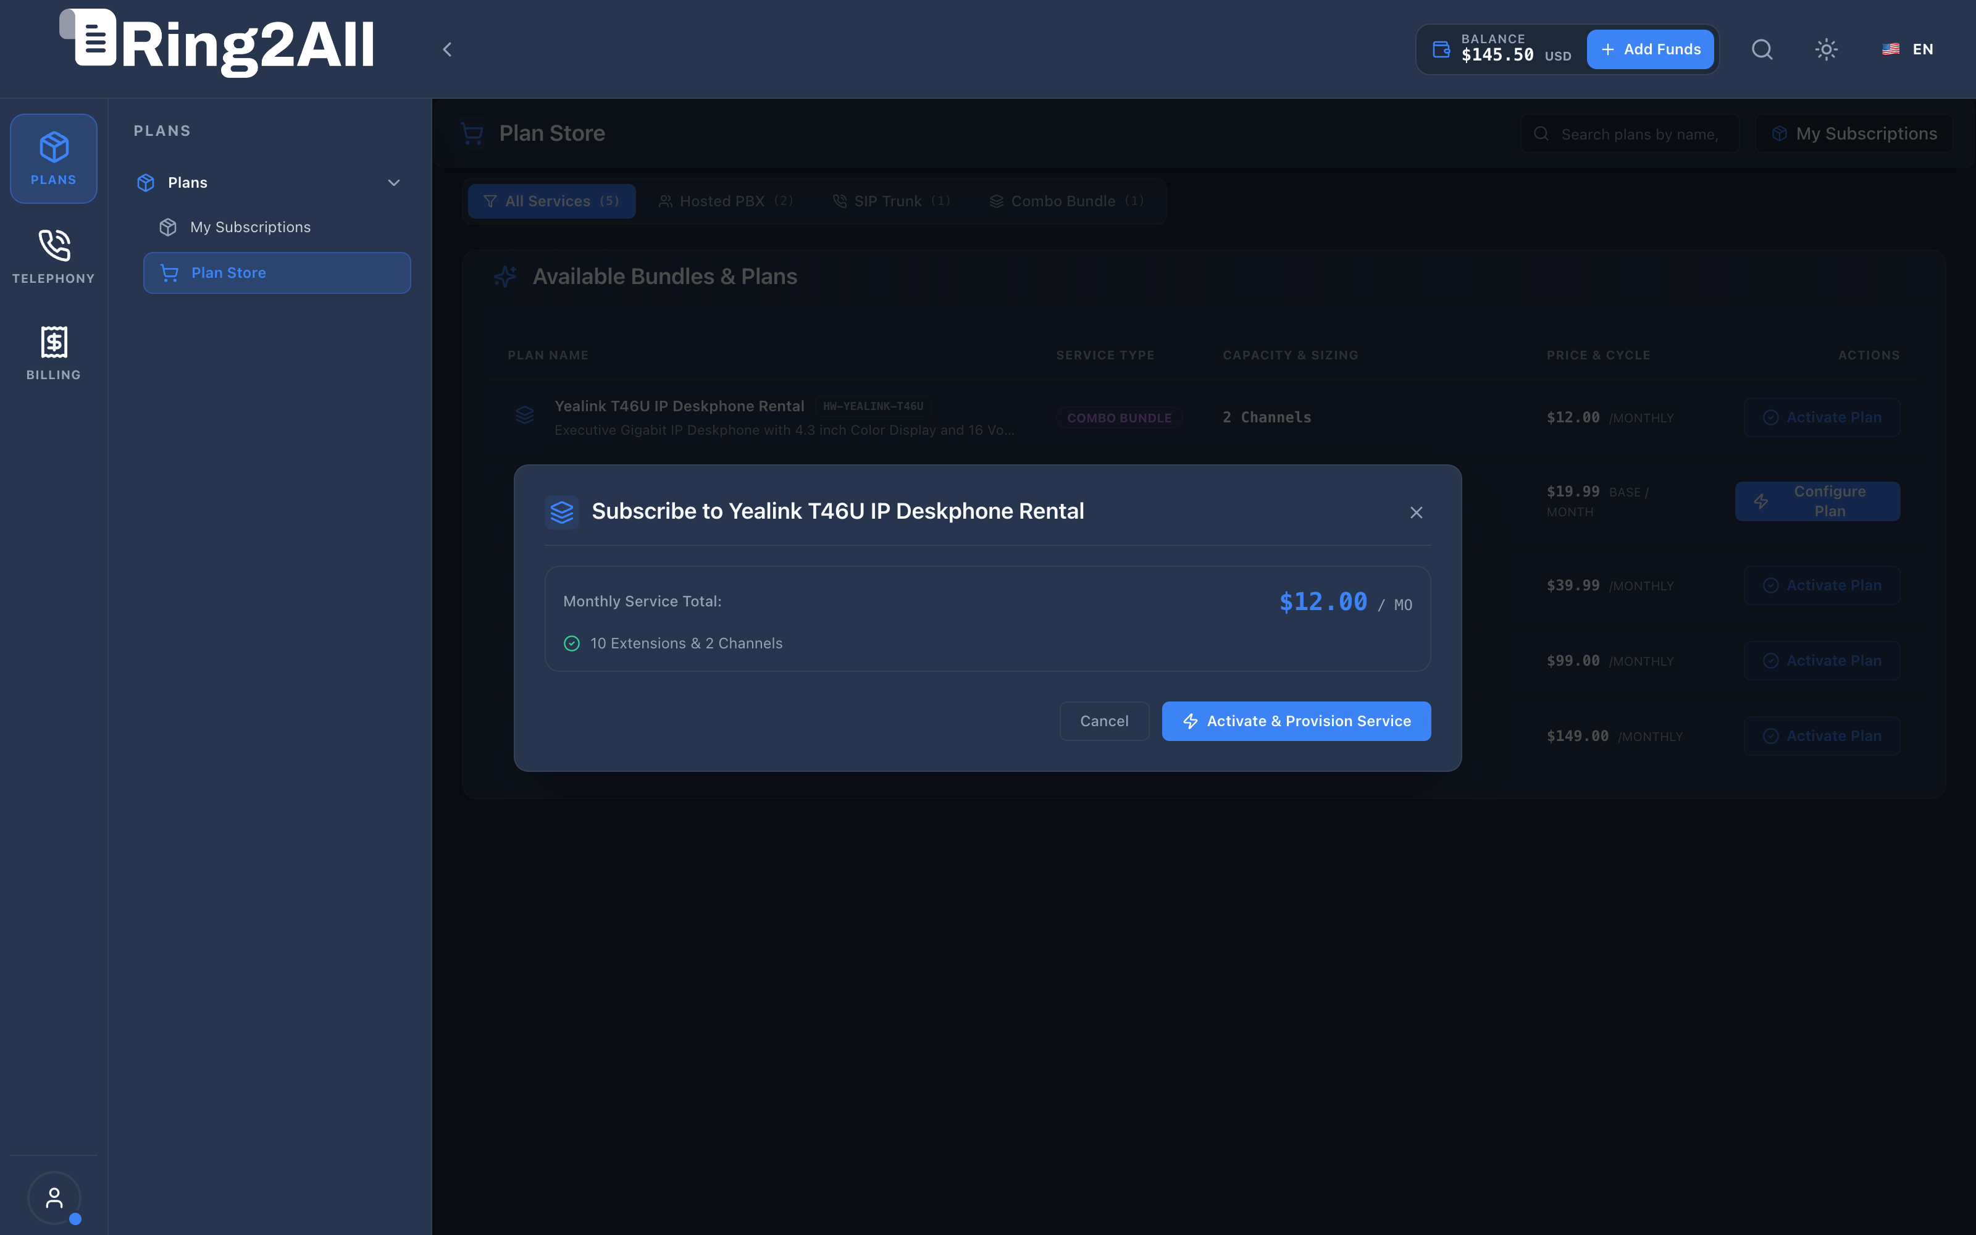The width and height of the screenshot is (1976, 1235).
Task: Select the Plans tree item
Action: tap(270, 183)
